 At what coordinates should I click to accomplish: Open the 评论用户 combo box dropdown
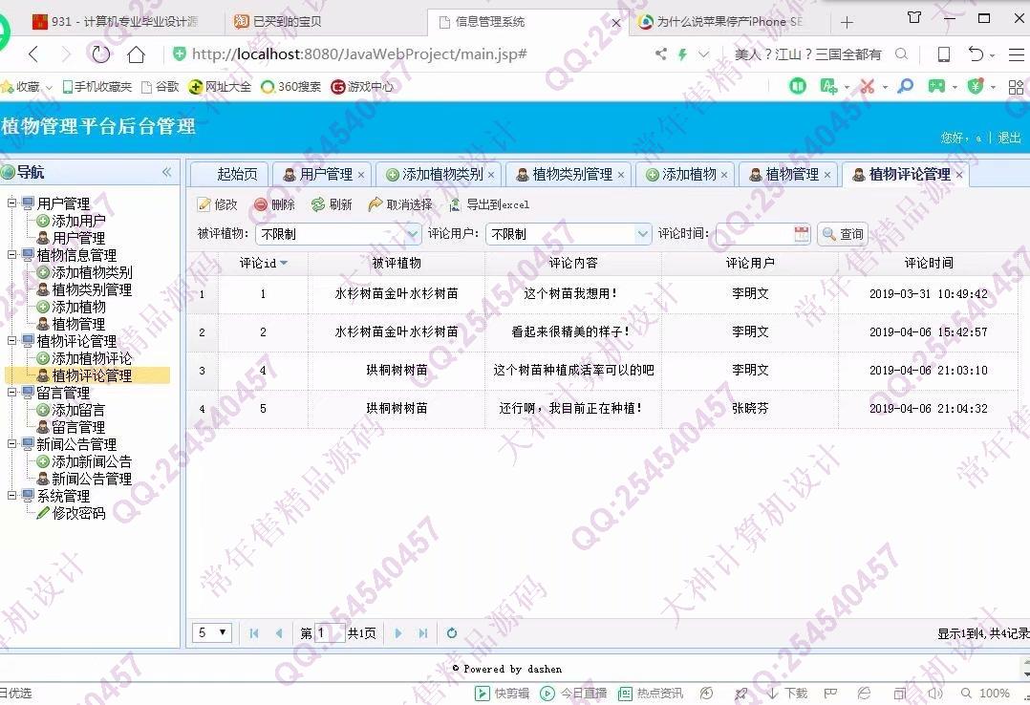642,234
